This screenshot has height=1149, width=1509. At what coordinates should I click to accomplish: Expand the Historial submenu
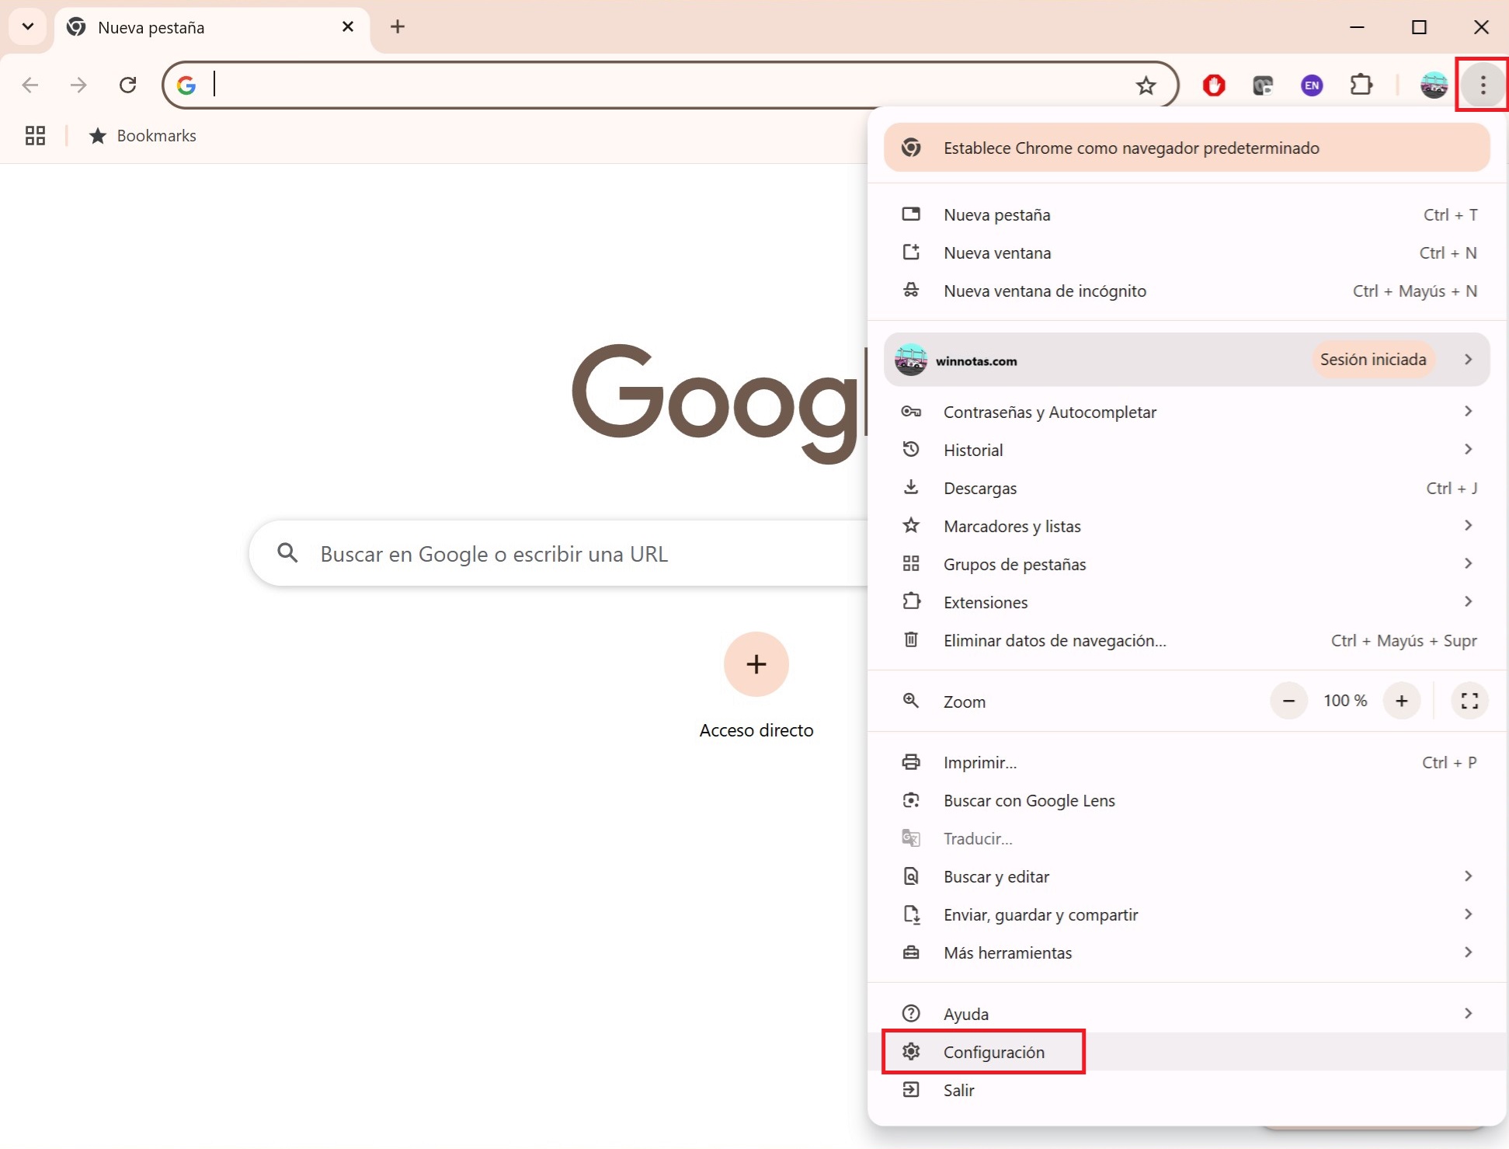pos(1187,450)
